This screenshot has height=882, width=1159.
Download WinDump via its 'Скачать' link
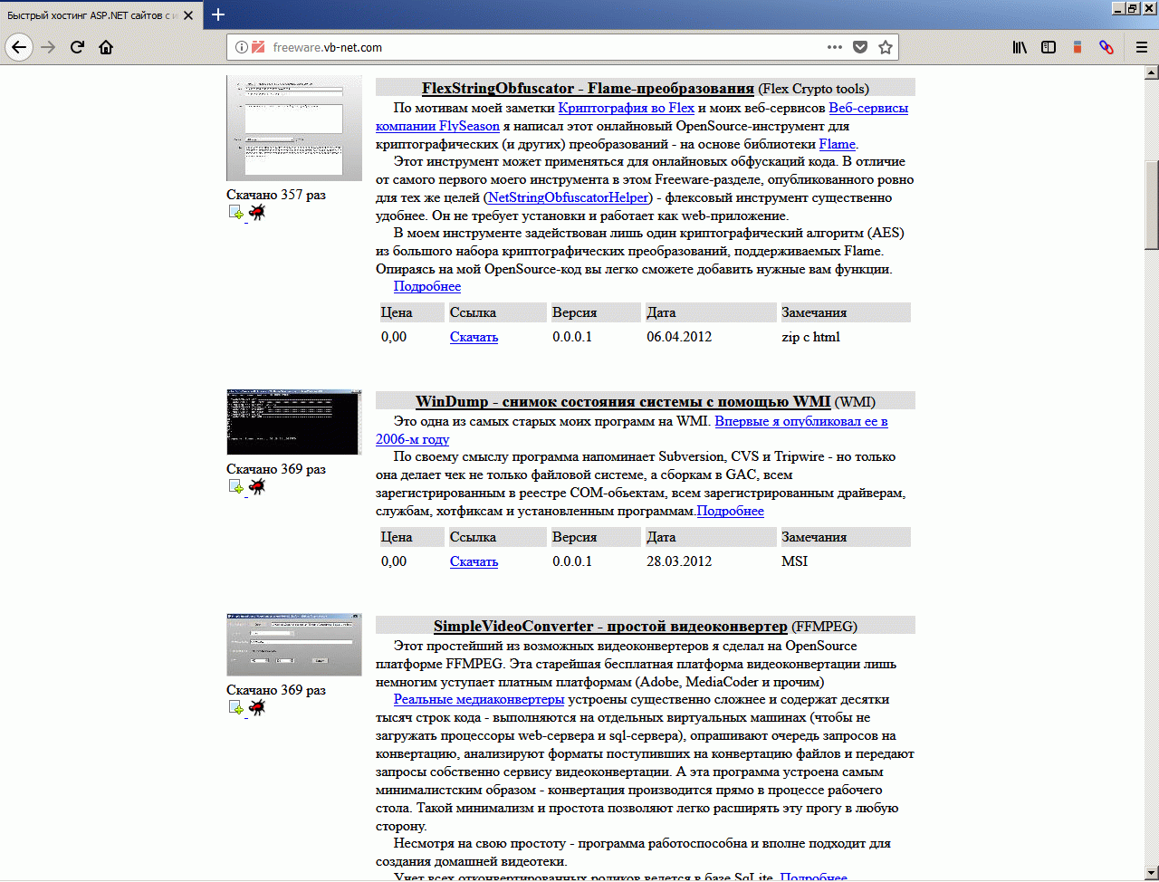coord(474,561)
